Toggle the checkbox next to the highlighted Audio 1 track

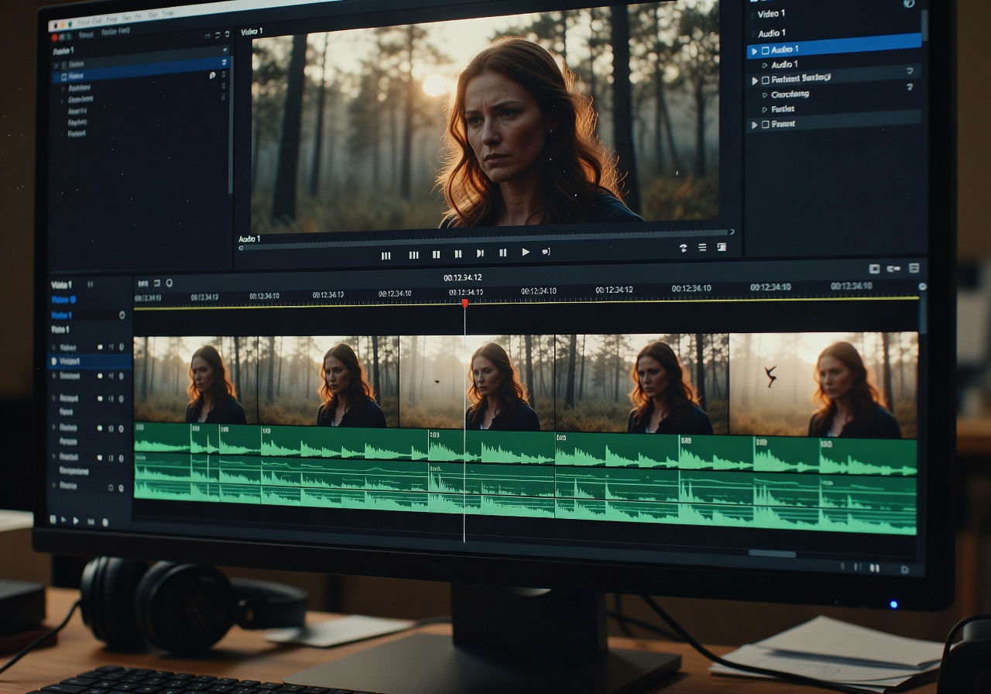click(766, 50)
